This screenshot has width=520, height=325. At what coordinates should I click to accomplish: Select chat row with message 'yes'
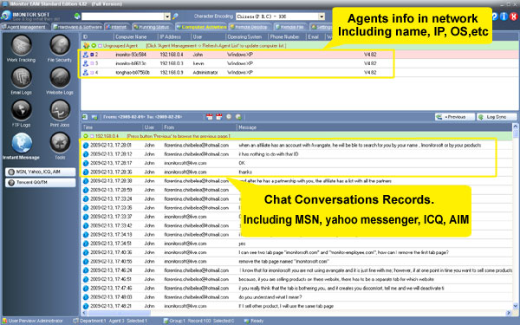296,244
